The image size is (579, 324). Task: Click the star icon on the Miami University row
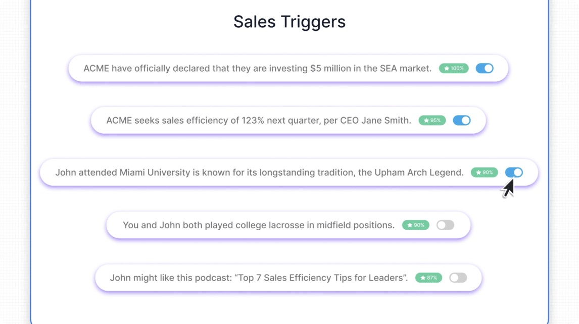point(478,173)
